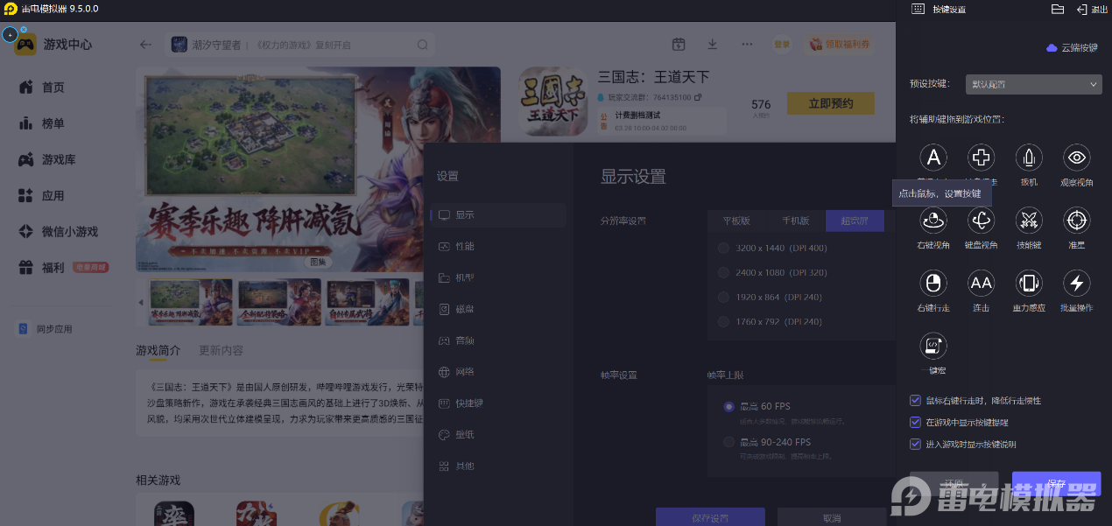Choose the 批量操作 lightning icon
The width and height of the screenshot is (1112, 526).
[1076, 283]
